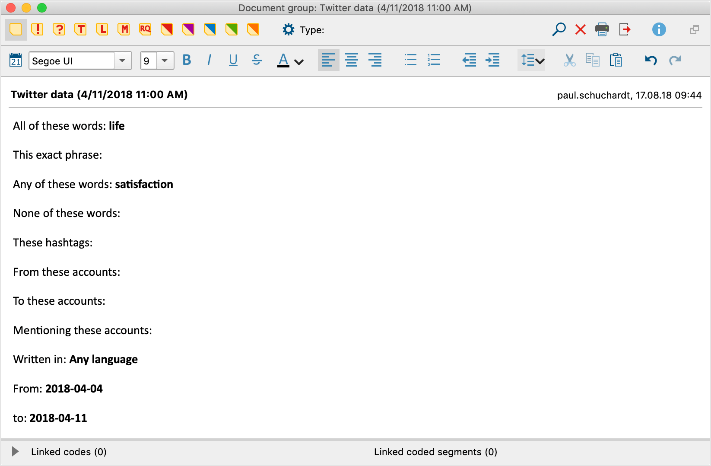Apply the font color A button

coord(283,60)
